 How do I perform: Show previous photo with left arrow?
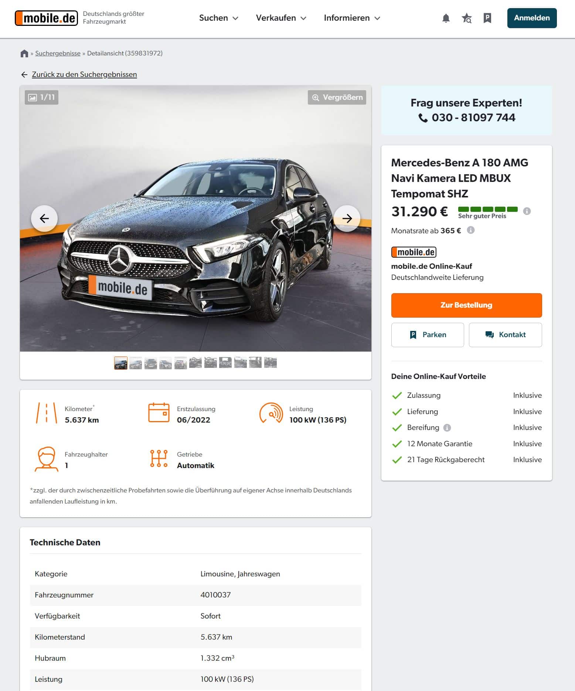click(x=44, y=219)
